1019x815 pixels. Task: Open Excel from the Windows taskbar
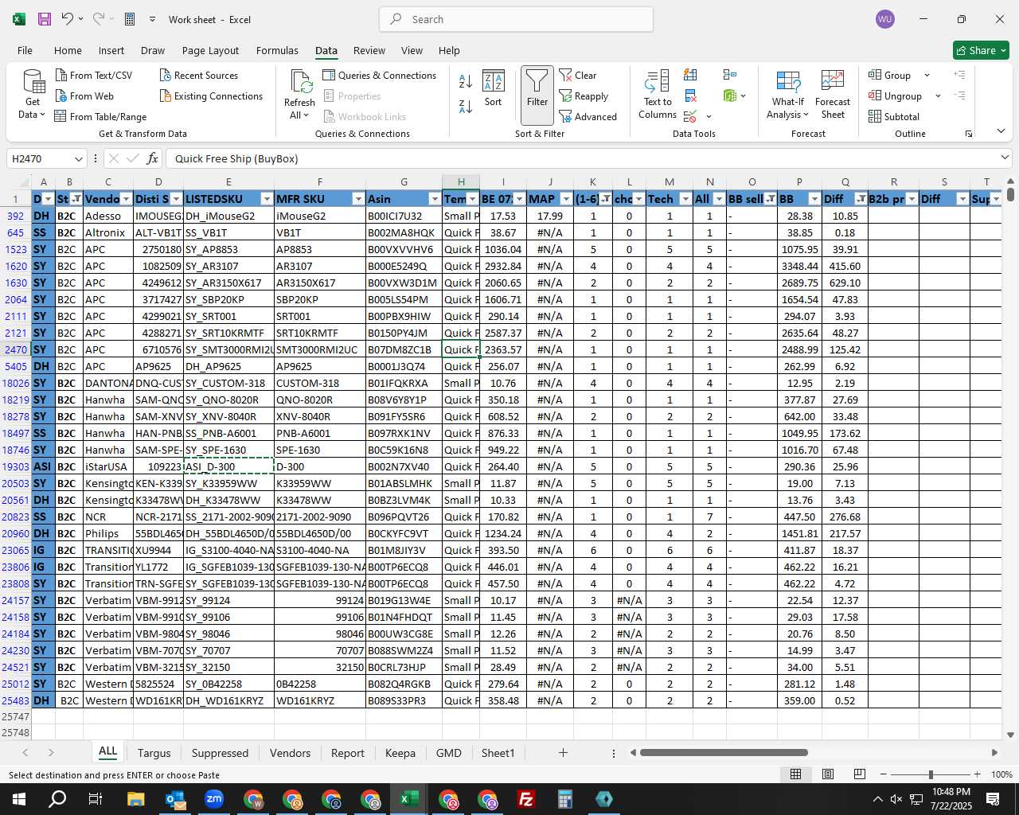(409, 799)
